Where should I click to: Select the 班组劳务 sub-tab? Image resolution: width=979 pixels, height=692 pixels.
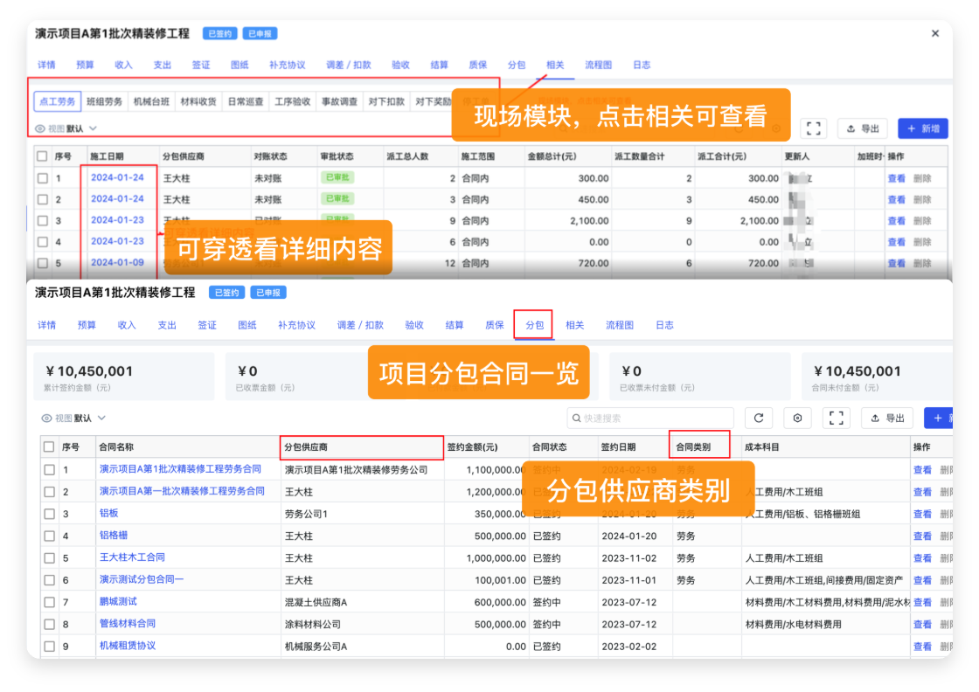tap(104, 101)
